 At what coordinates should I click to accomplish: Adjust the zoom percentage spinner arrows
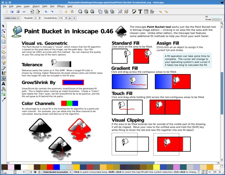click(x=220, y=172)
